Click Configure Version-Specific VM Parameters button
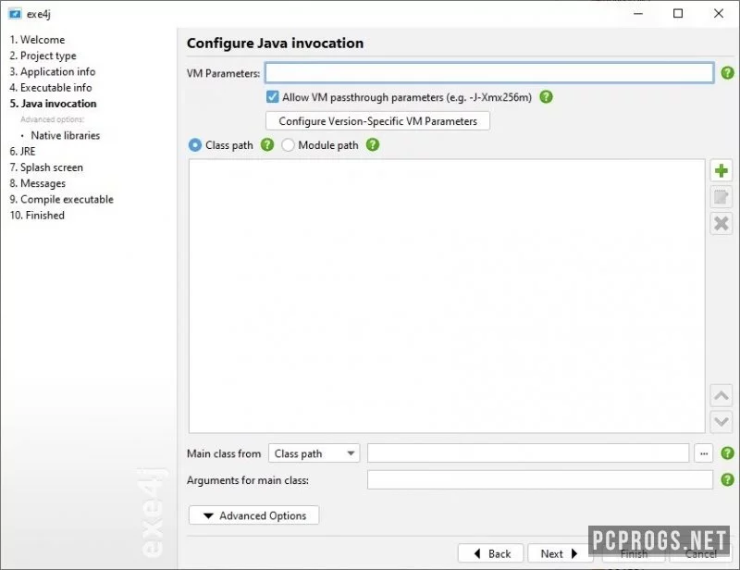The height and width of the screenshot is (570, 740). click(x=377, y=121)
